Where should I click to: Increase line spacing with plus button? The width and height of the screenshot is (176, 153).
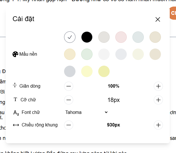coord(158,86)
